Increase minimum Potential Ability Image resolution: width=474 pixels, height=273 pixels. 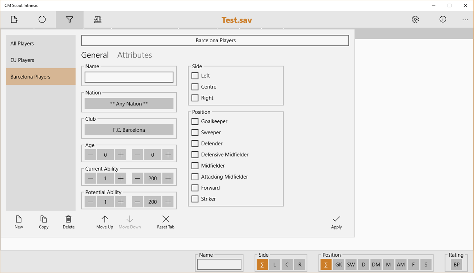coord(121,202)
